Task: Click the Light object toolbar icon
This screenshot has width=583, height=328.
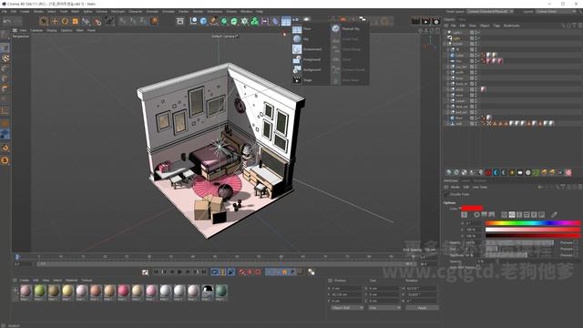Action: coord(306,19)
